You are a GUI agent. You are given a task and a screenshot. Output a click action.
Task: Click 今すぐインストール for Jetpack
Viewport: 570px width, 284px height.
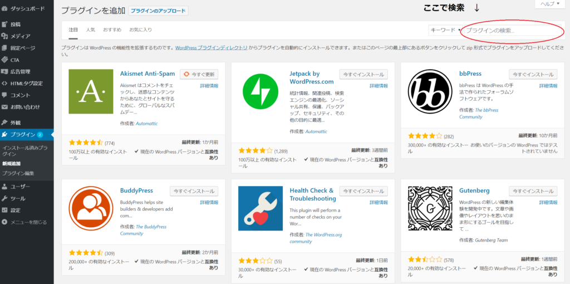tap(363, 74)
